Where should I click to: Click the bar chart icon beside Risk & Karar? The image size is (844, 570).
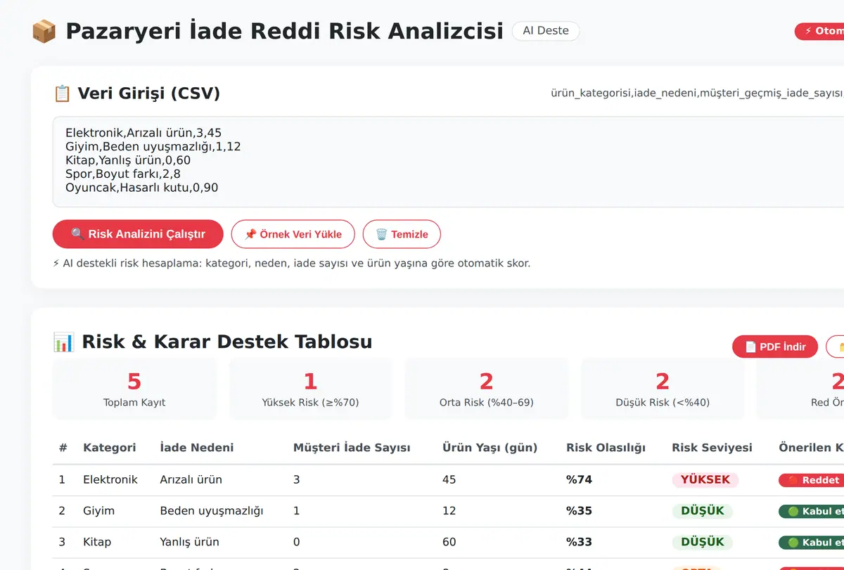63,342
